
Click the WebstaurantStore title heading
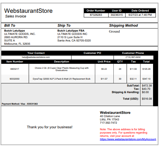pyautogui.click(x=28, y=11)
